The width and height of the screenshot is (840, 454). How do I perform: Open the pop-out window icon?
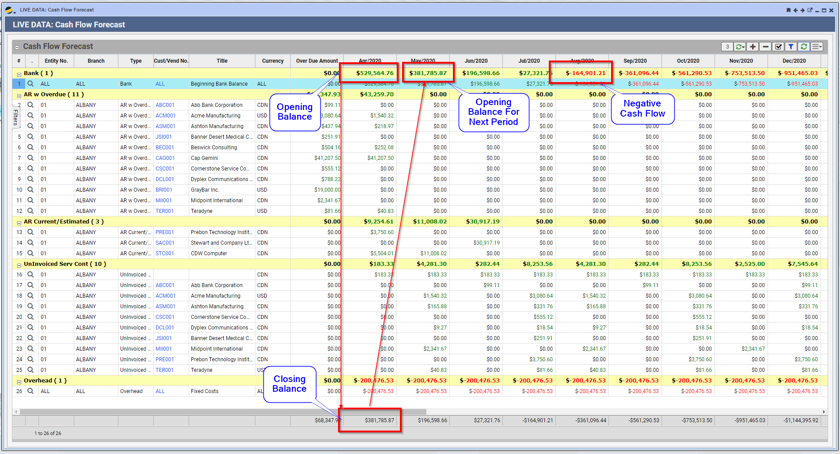(x=810, y=10)
